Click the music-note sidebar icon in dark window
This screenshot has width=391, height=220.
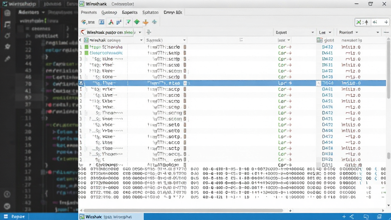coord(7,24)
